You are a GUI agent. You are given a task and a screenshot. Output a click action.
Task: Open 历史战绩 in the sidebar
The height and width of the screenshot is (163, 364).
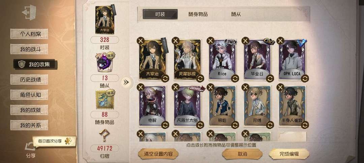29,79
